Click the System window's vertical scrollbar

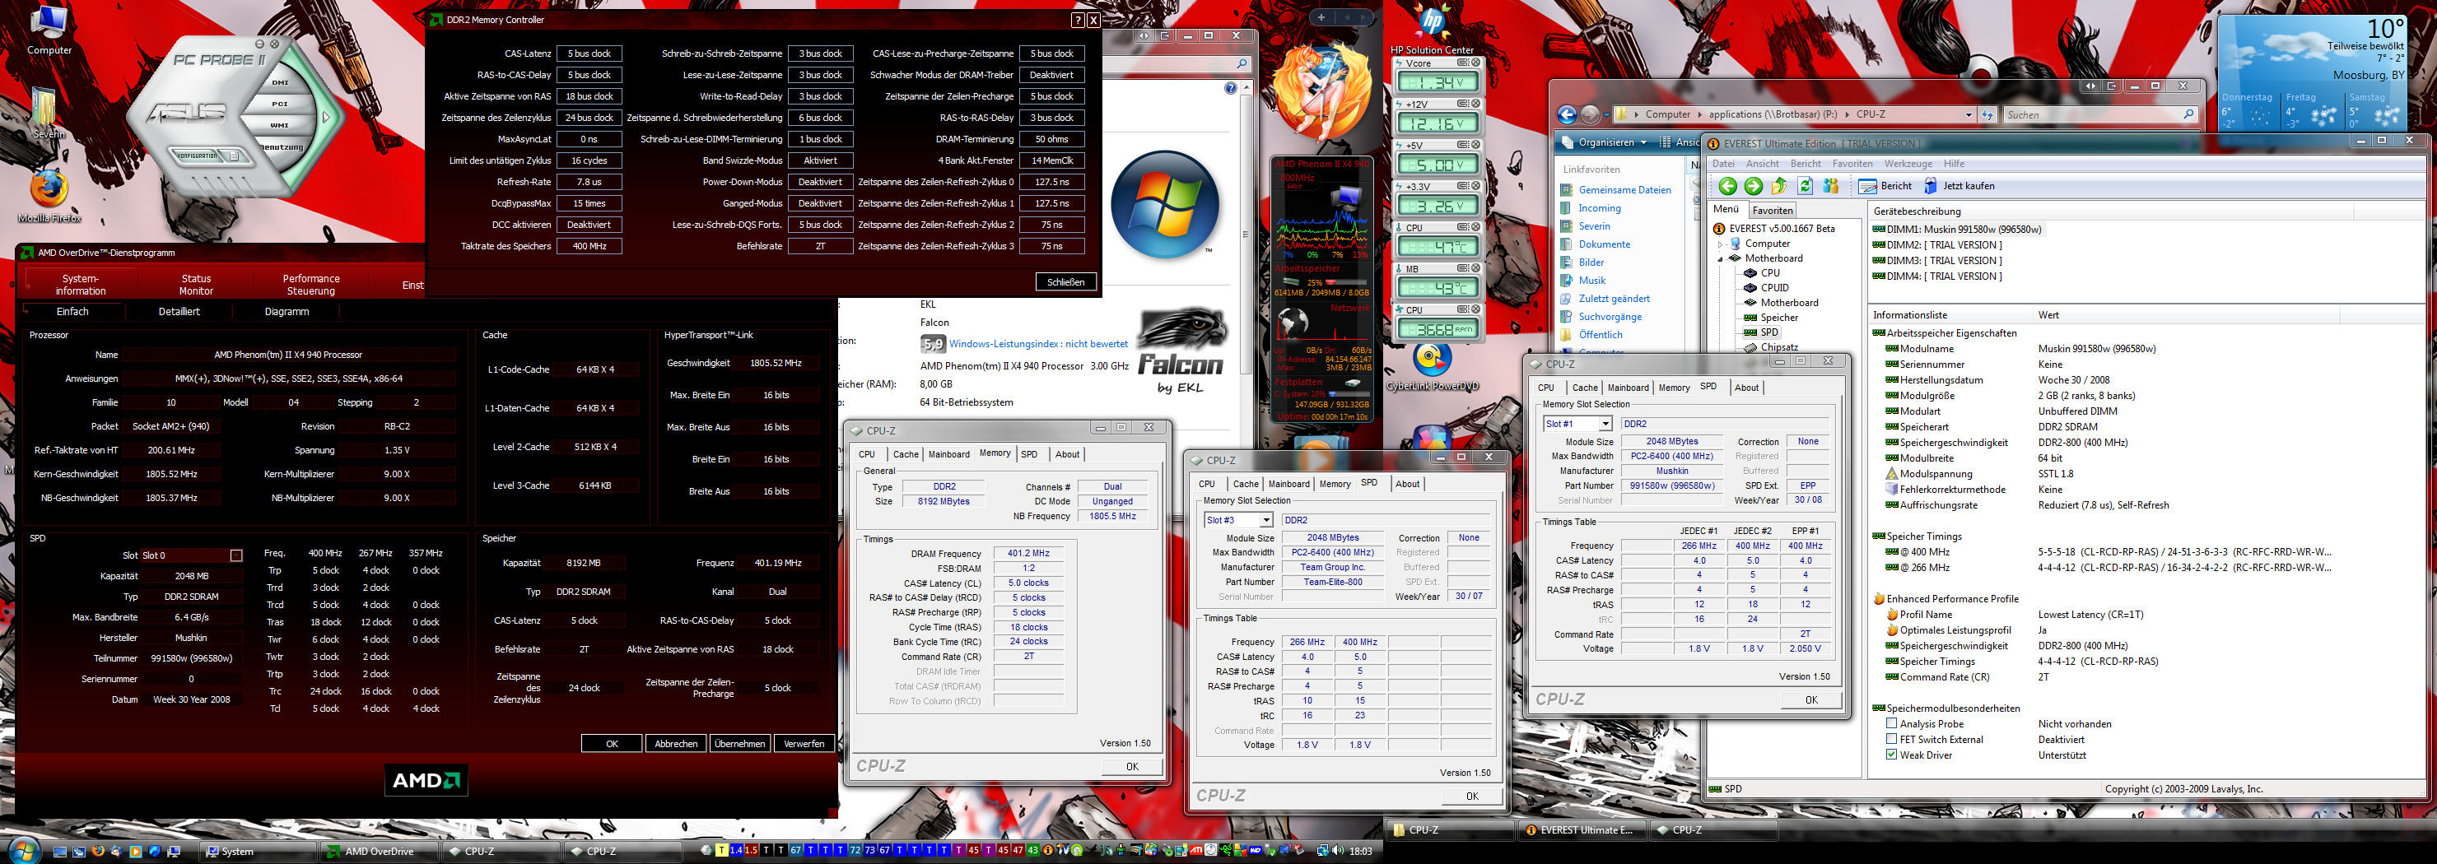coord(1245,236)
